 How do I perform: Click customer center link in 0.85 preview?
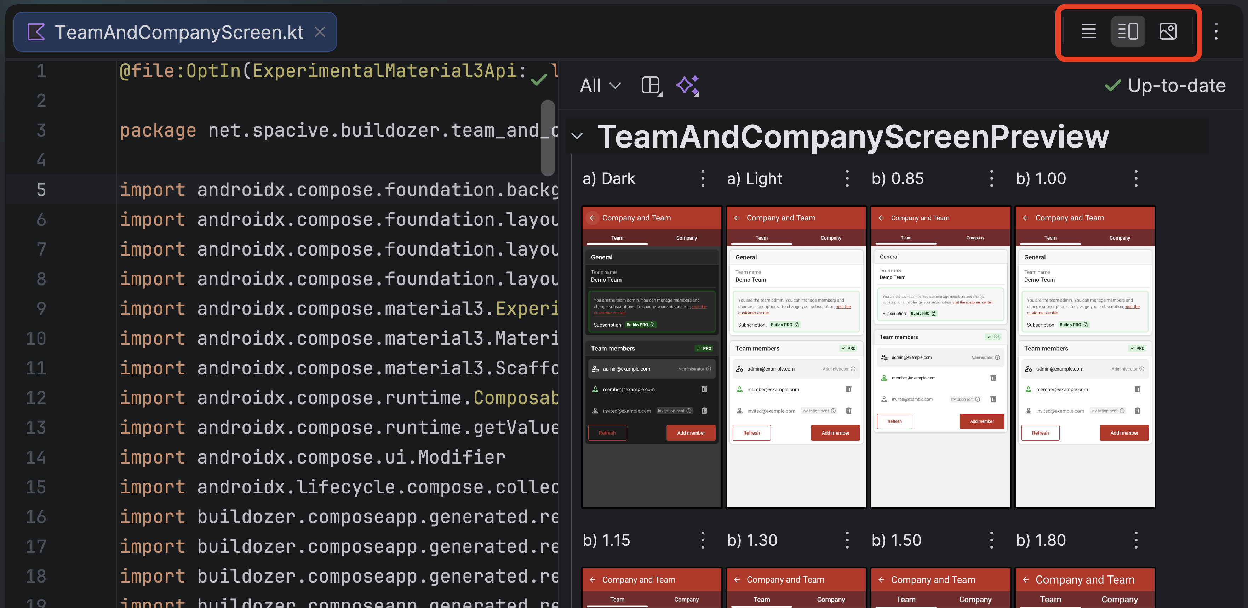[972, 302]
